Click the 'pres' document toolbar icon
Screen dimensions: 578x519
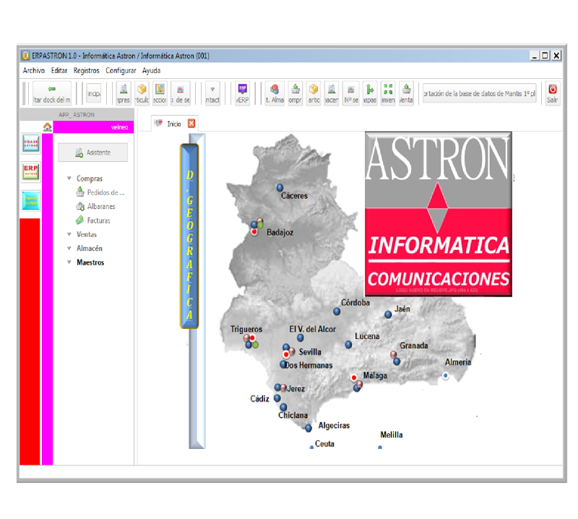pos(124,93)
